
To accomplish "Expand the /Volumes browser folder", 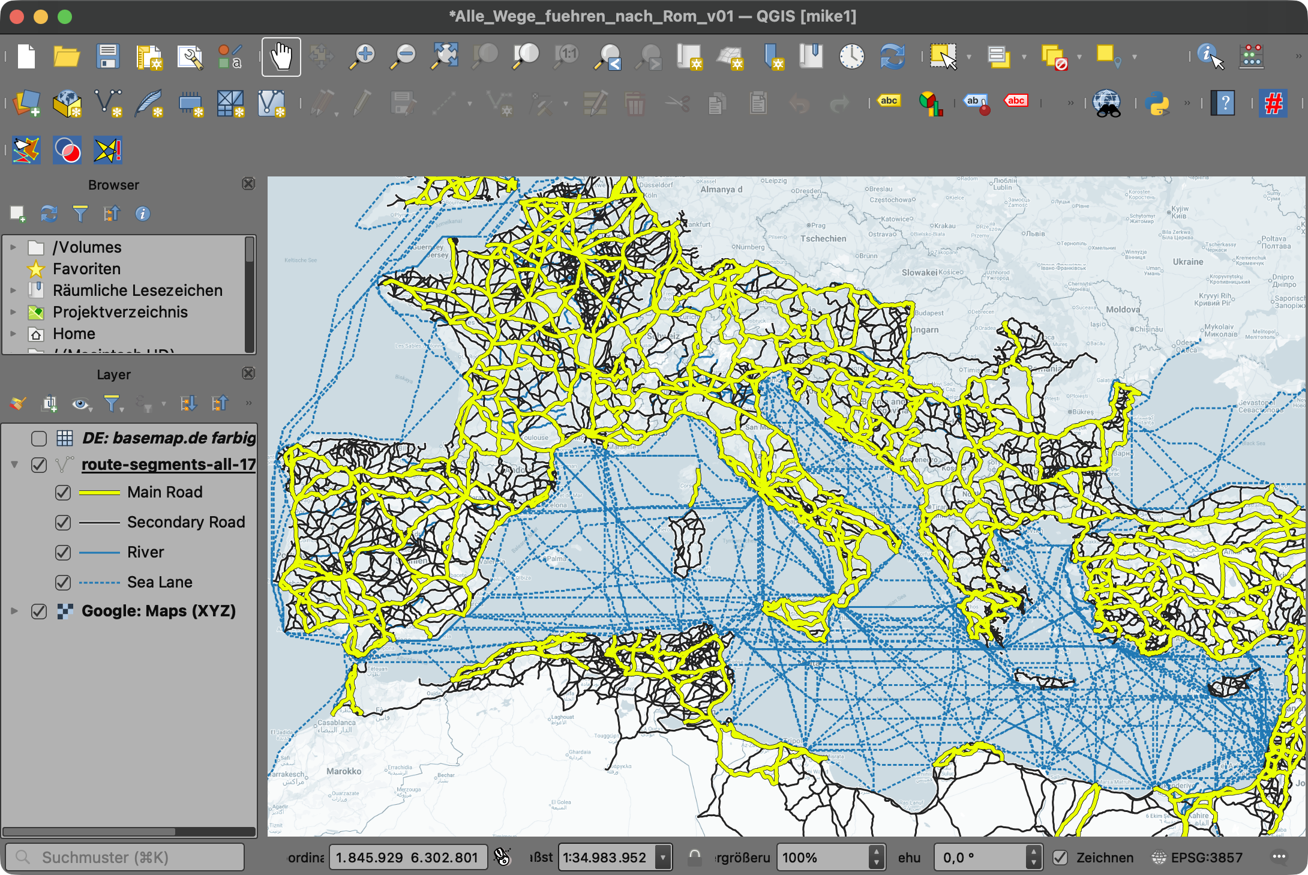I will click(13, 247).
